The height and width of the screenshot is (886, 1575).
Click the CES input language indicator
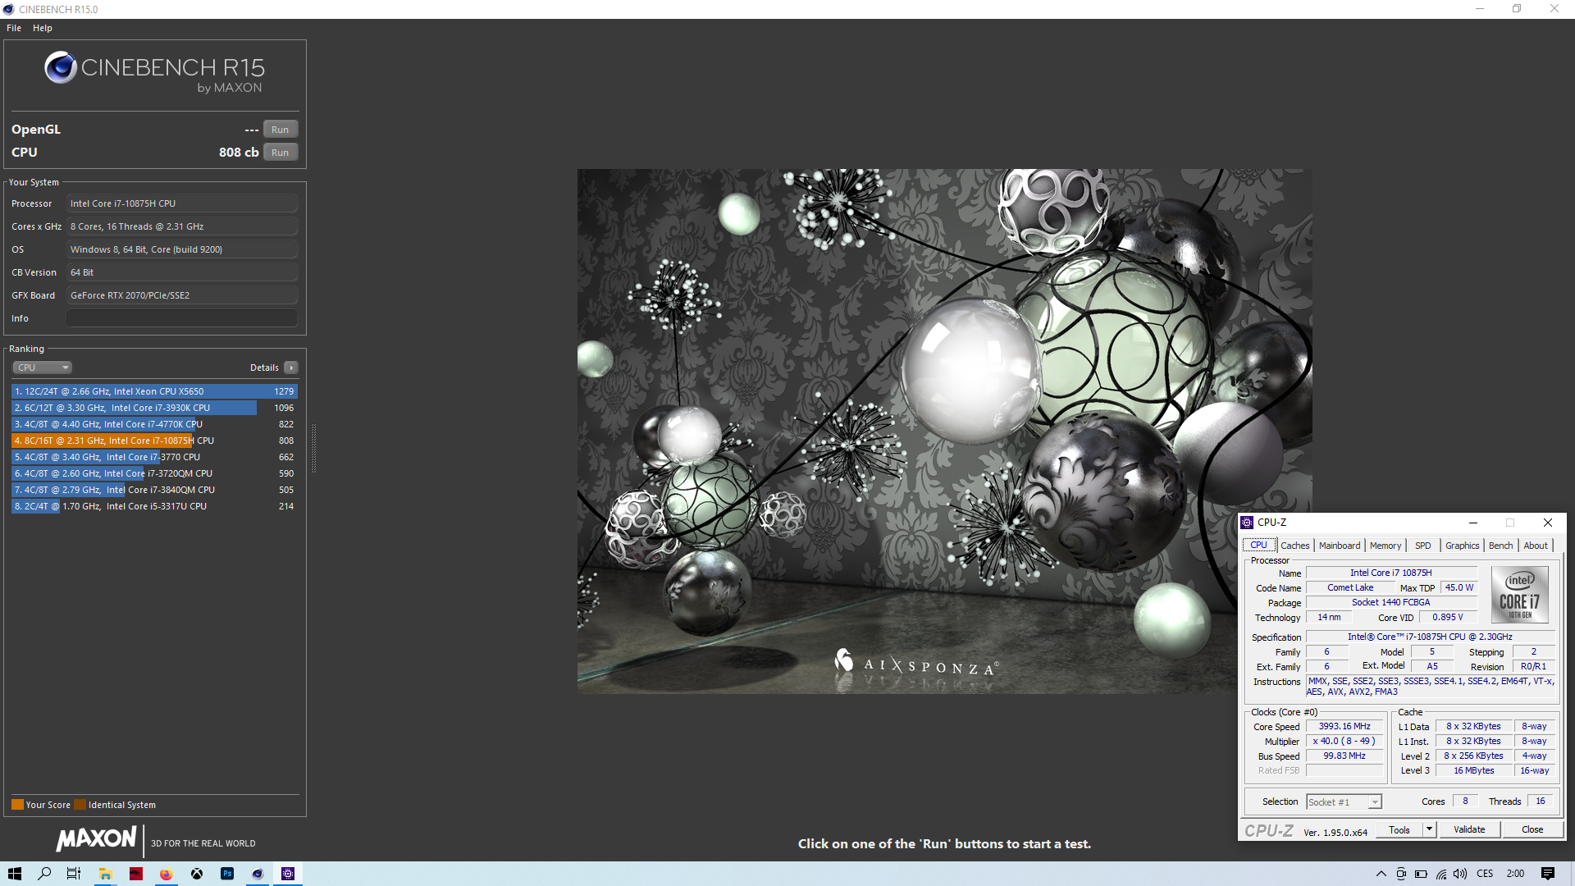(1485, 874)
